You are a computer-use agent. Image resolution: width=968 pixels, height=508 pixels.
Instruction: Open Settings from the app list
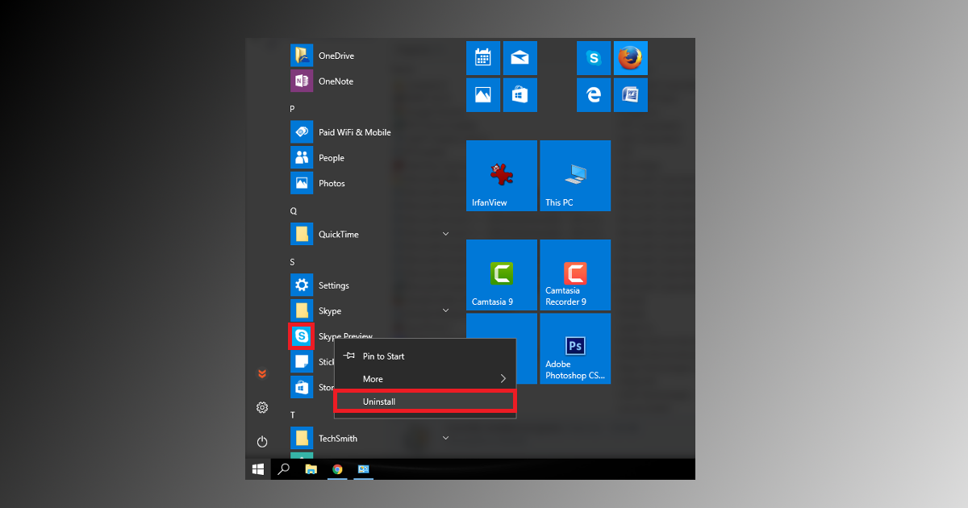320,285
